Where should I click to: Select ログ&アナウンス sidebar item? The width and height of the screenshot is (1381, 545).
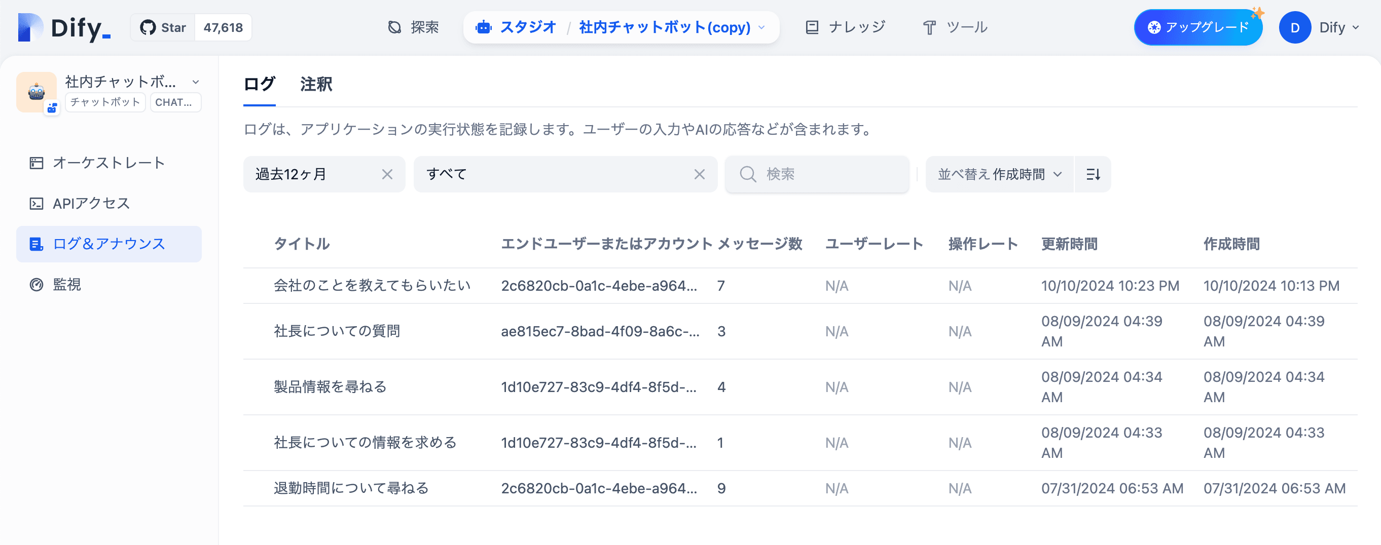pyautogui.click(x=108, y=244)
